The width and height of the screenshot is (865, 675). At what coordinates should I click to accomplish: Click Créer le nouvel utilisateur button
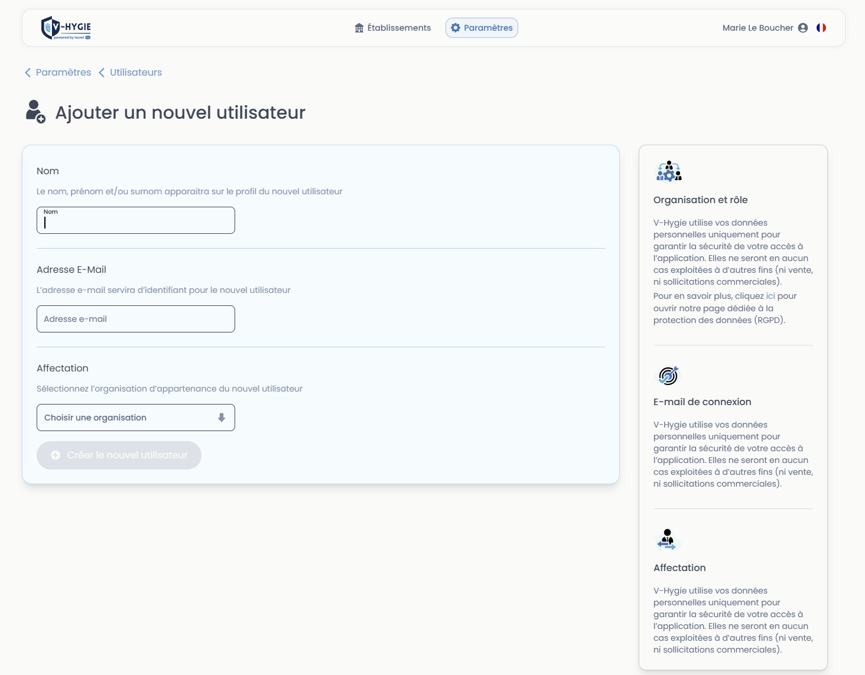(x=119, y=455)
